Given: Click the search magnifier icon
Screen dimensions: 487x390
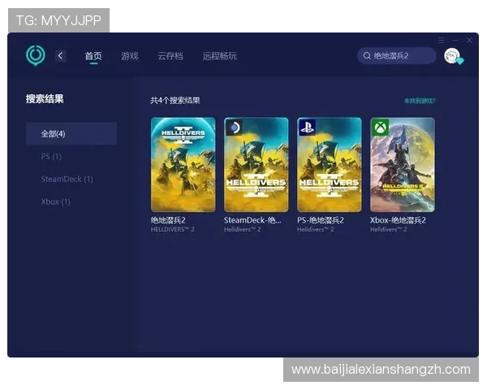Looking at the screenshot, I should 367,56.
